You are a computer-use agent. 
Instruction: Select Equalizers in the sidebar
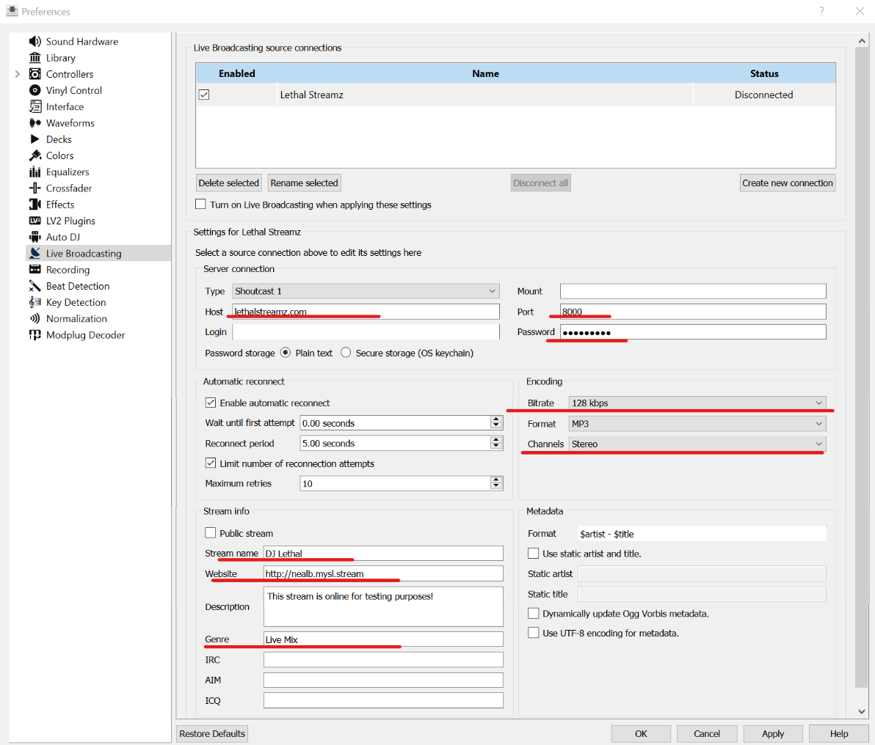click(68, 172)
